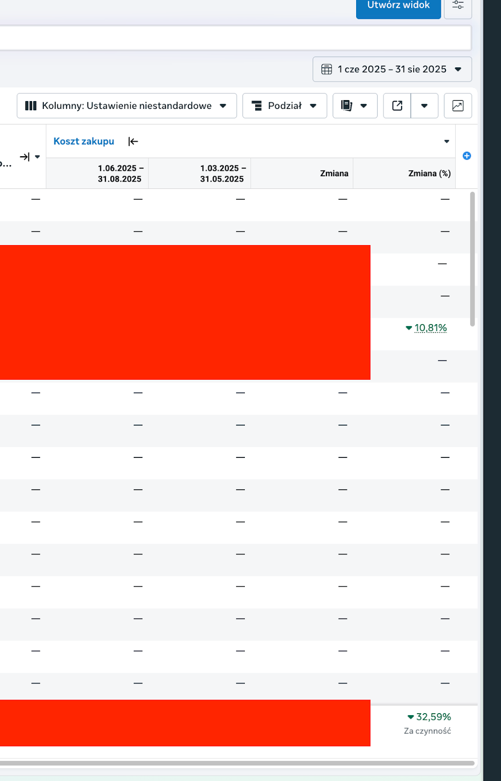The height and width of the screenshot is (781, 501).
Task: Add a column with the blue plus icon
Action: (467, 156)
